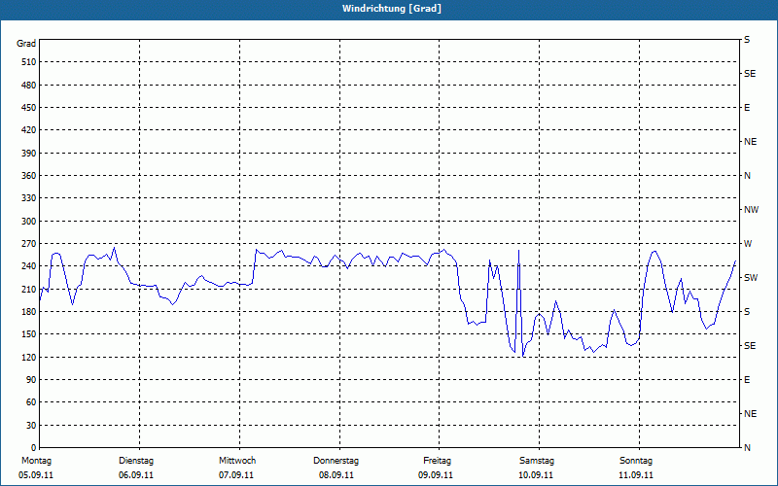
Task: Select the 'N' compass label at 360 degrees
Action: (747, 176)
